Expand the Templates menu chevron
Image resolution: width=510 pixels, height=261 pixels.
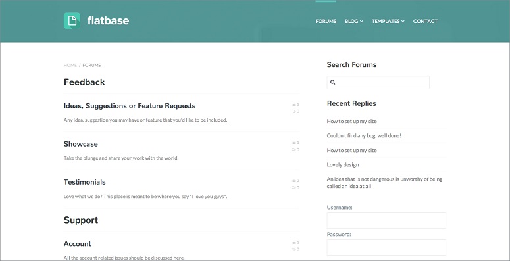click(403, 22)
